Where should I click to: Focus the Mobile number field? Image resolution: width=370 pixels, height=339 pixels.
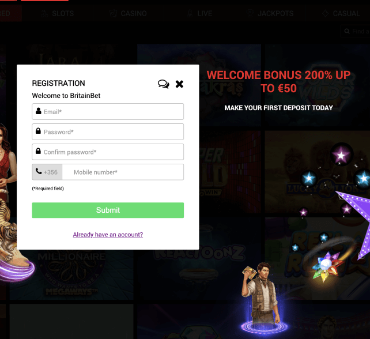point(123,172)
